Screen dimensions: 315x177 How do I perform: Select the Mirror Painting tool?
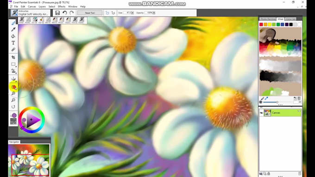coord(13,79)
